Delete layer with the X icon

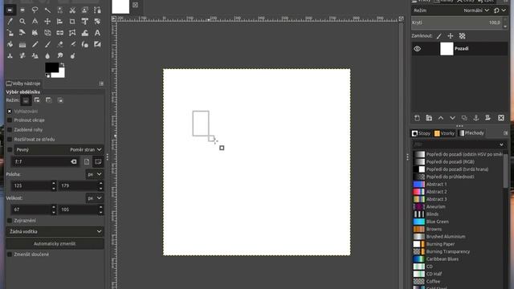[501, 118]
